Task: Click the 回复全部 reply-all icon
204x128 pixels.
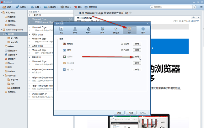Action: pyautogui.click(x=46, y=7)
